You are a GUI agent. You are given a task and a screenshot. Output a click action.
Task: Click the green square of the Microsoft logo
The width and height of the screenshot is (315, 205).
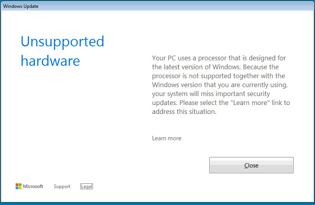coord(20,185)
